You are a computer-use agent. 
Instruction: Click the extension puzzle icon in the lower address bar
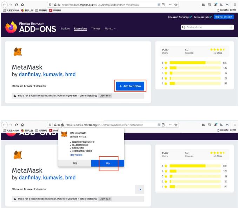coord(62,125)
